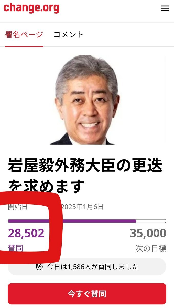Select the start date 2025年1月6日

(82, 207)
